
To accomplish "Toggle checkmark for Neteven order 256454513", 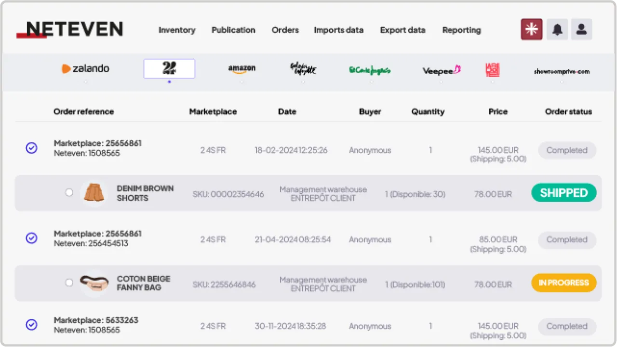I will tap(31, 238).
